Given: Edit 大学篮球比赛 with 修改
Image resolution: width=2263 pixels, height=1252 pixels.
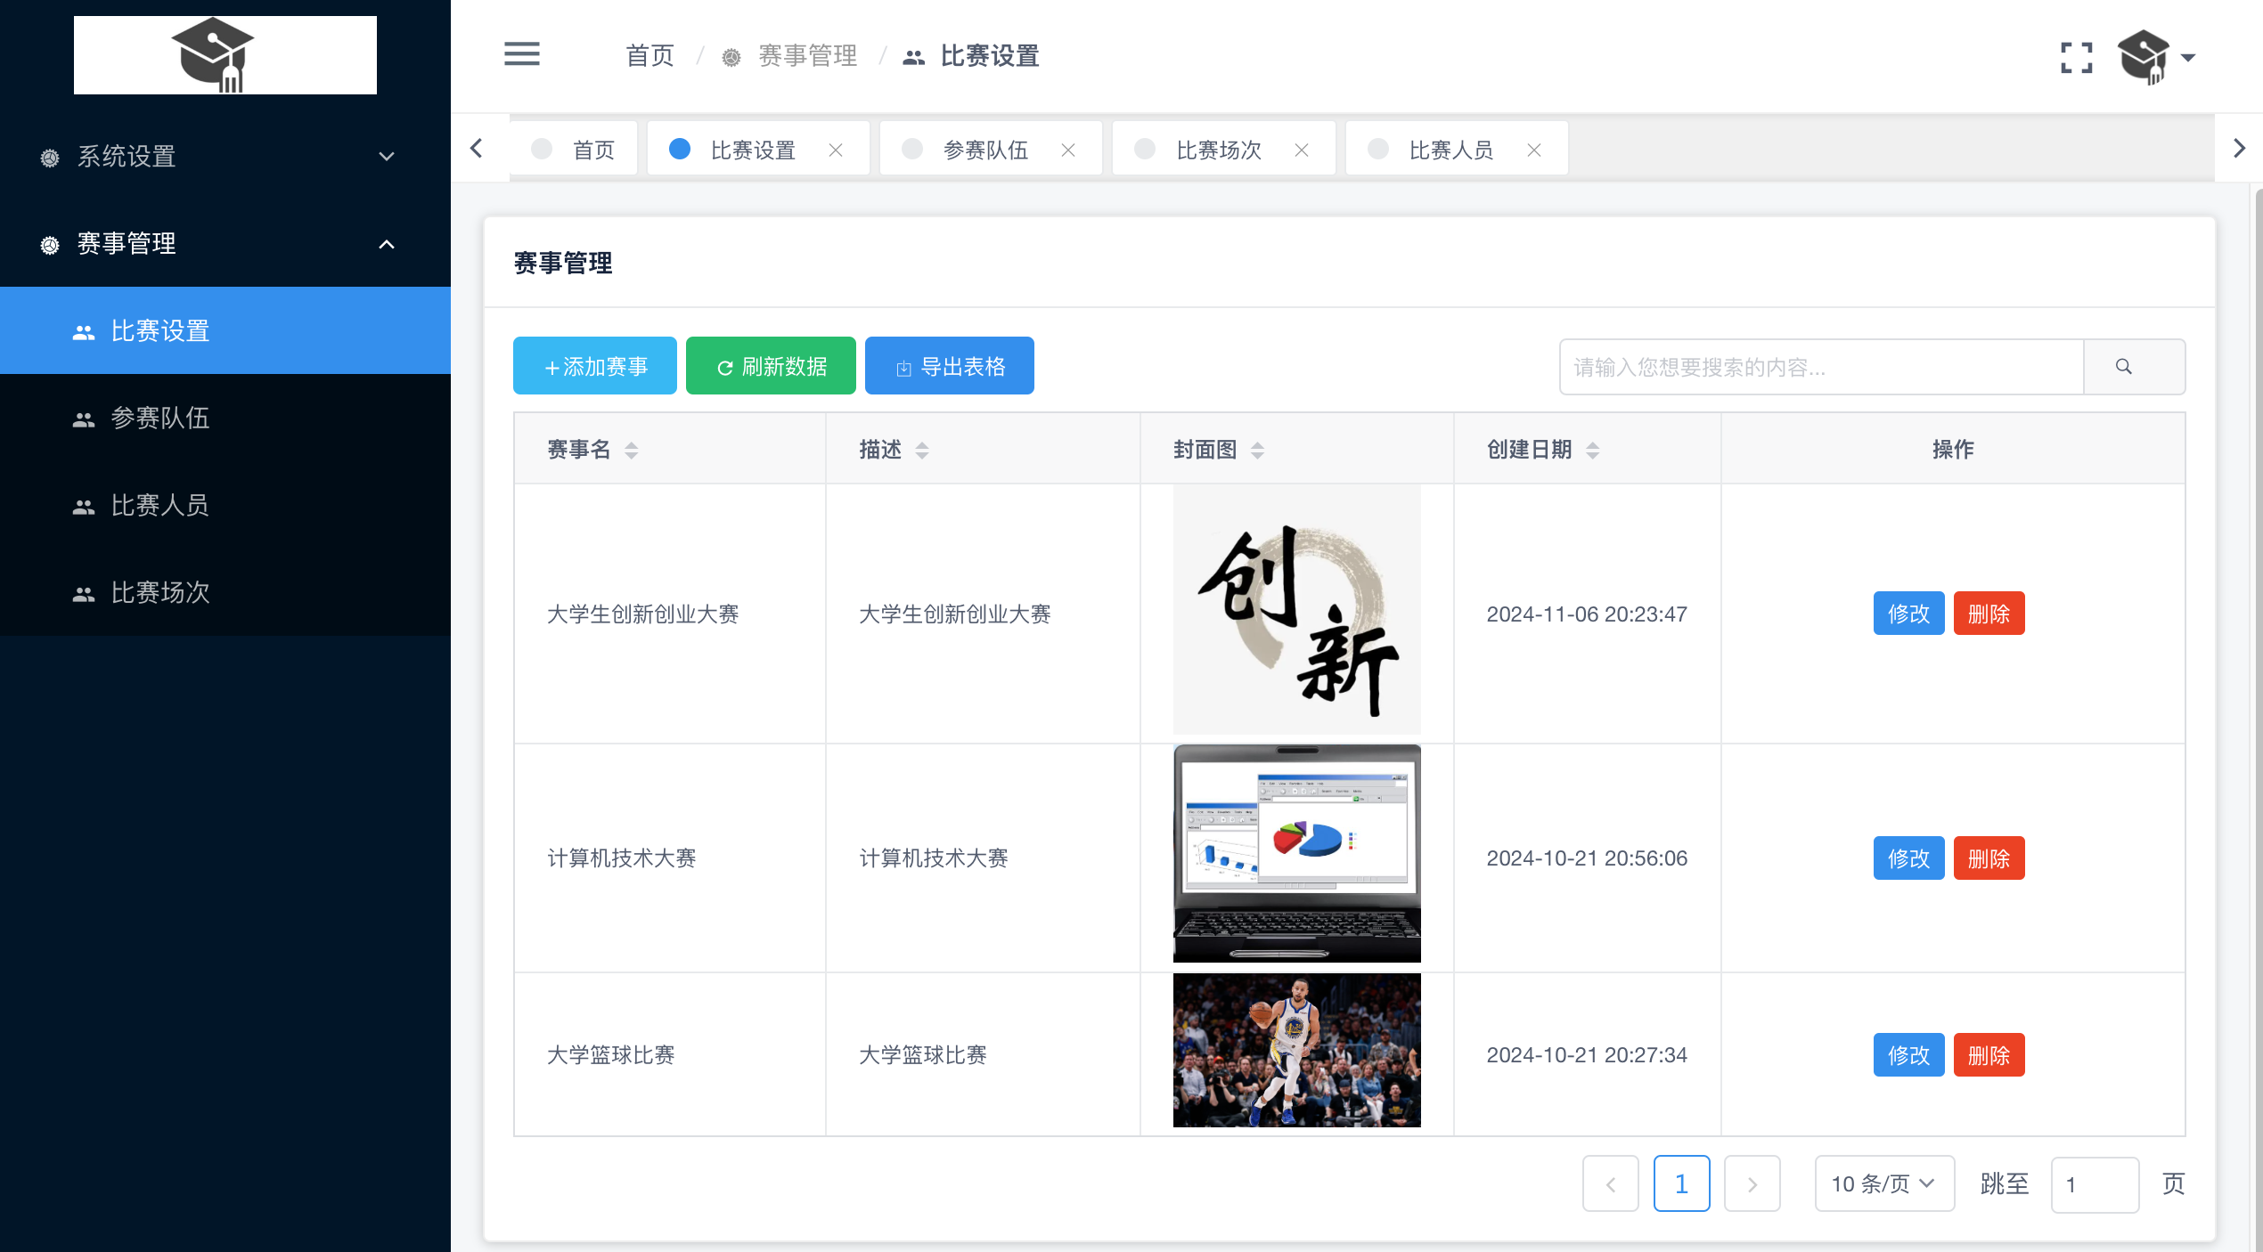Looking at the screenshot, I should click(x=1908, y=1054).
